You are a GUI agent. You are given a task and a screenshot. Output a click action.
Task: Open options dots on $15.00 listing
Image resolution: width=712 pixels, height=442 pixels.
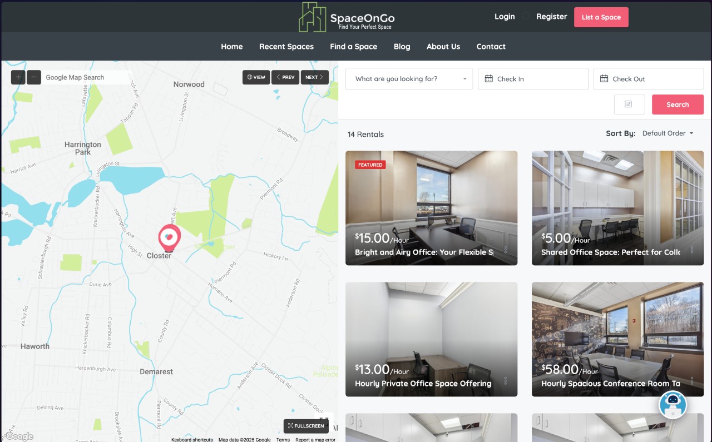coord(505,249)
